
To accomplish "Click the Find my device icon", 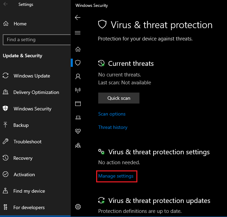I will pyautogui.click(x=5, y=191).
